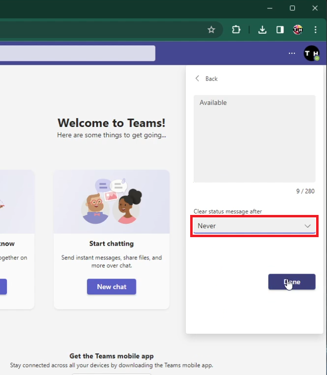Go back using the Back arrow
327x375 pixels.
pyautogui.click(x=206, y=79)
